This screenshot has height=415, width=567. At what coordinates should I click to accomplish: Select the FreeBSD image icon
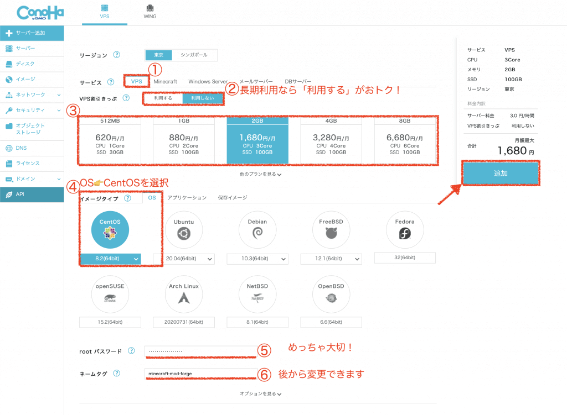tap(331, 230)
